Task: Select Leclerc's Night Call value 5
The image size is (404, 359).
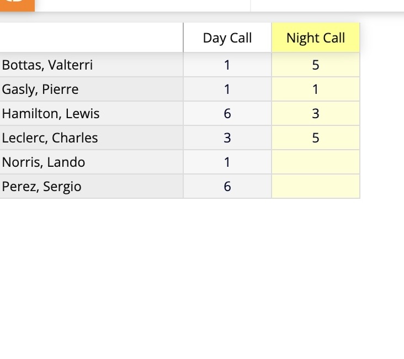Action: (316, 138)
